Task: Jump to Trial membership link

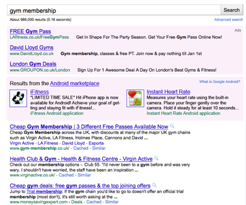Action: [44, 191]
